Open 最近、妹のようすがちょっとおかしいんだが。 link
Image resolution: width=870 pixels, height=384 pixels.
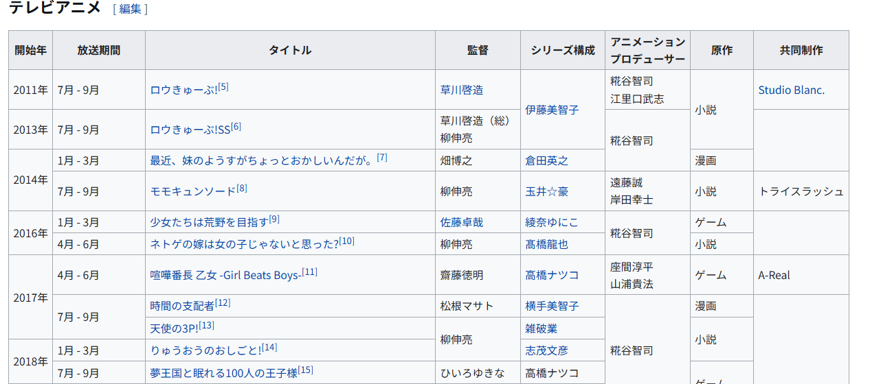(262, 160)
